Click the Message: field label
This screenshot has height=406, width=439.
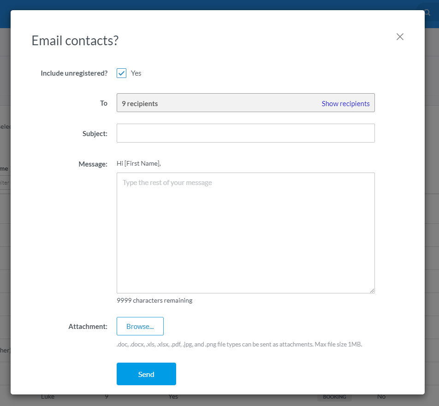(93, 164)
